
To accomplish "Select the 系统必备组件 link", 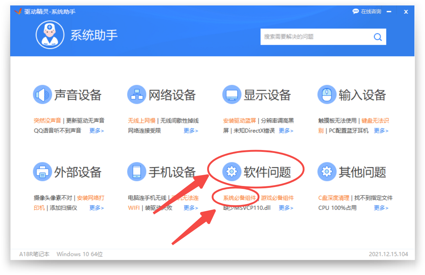I will (x=240, y=198).
